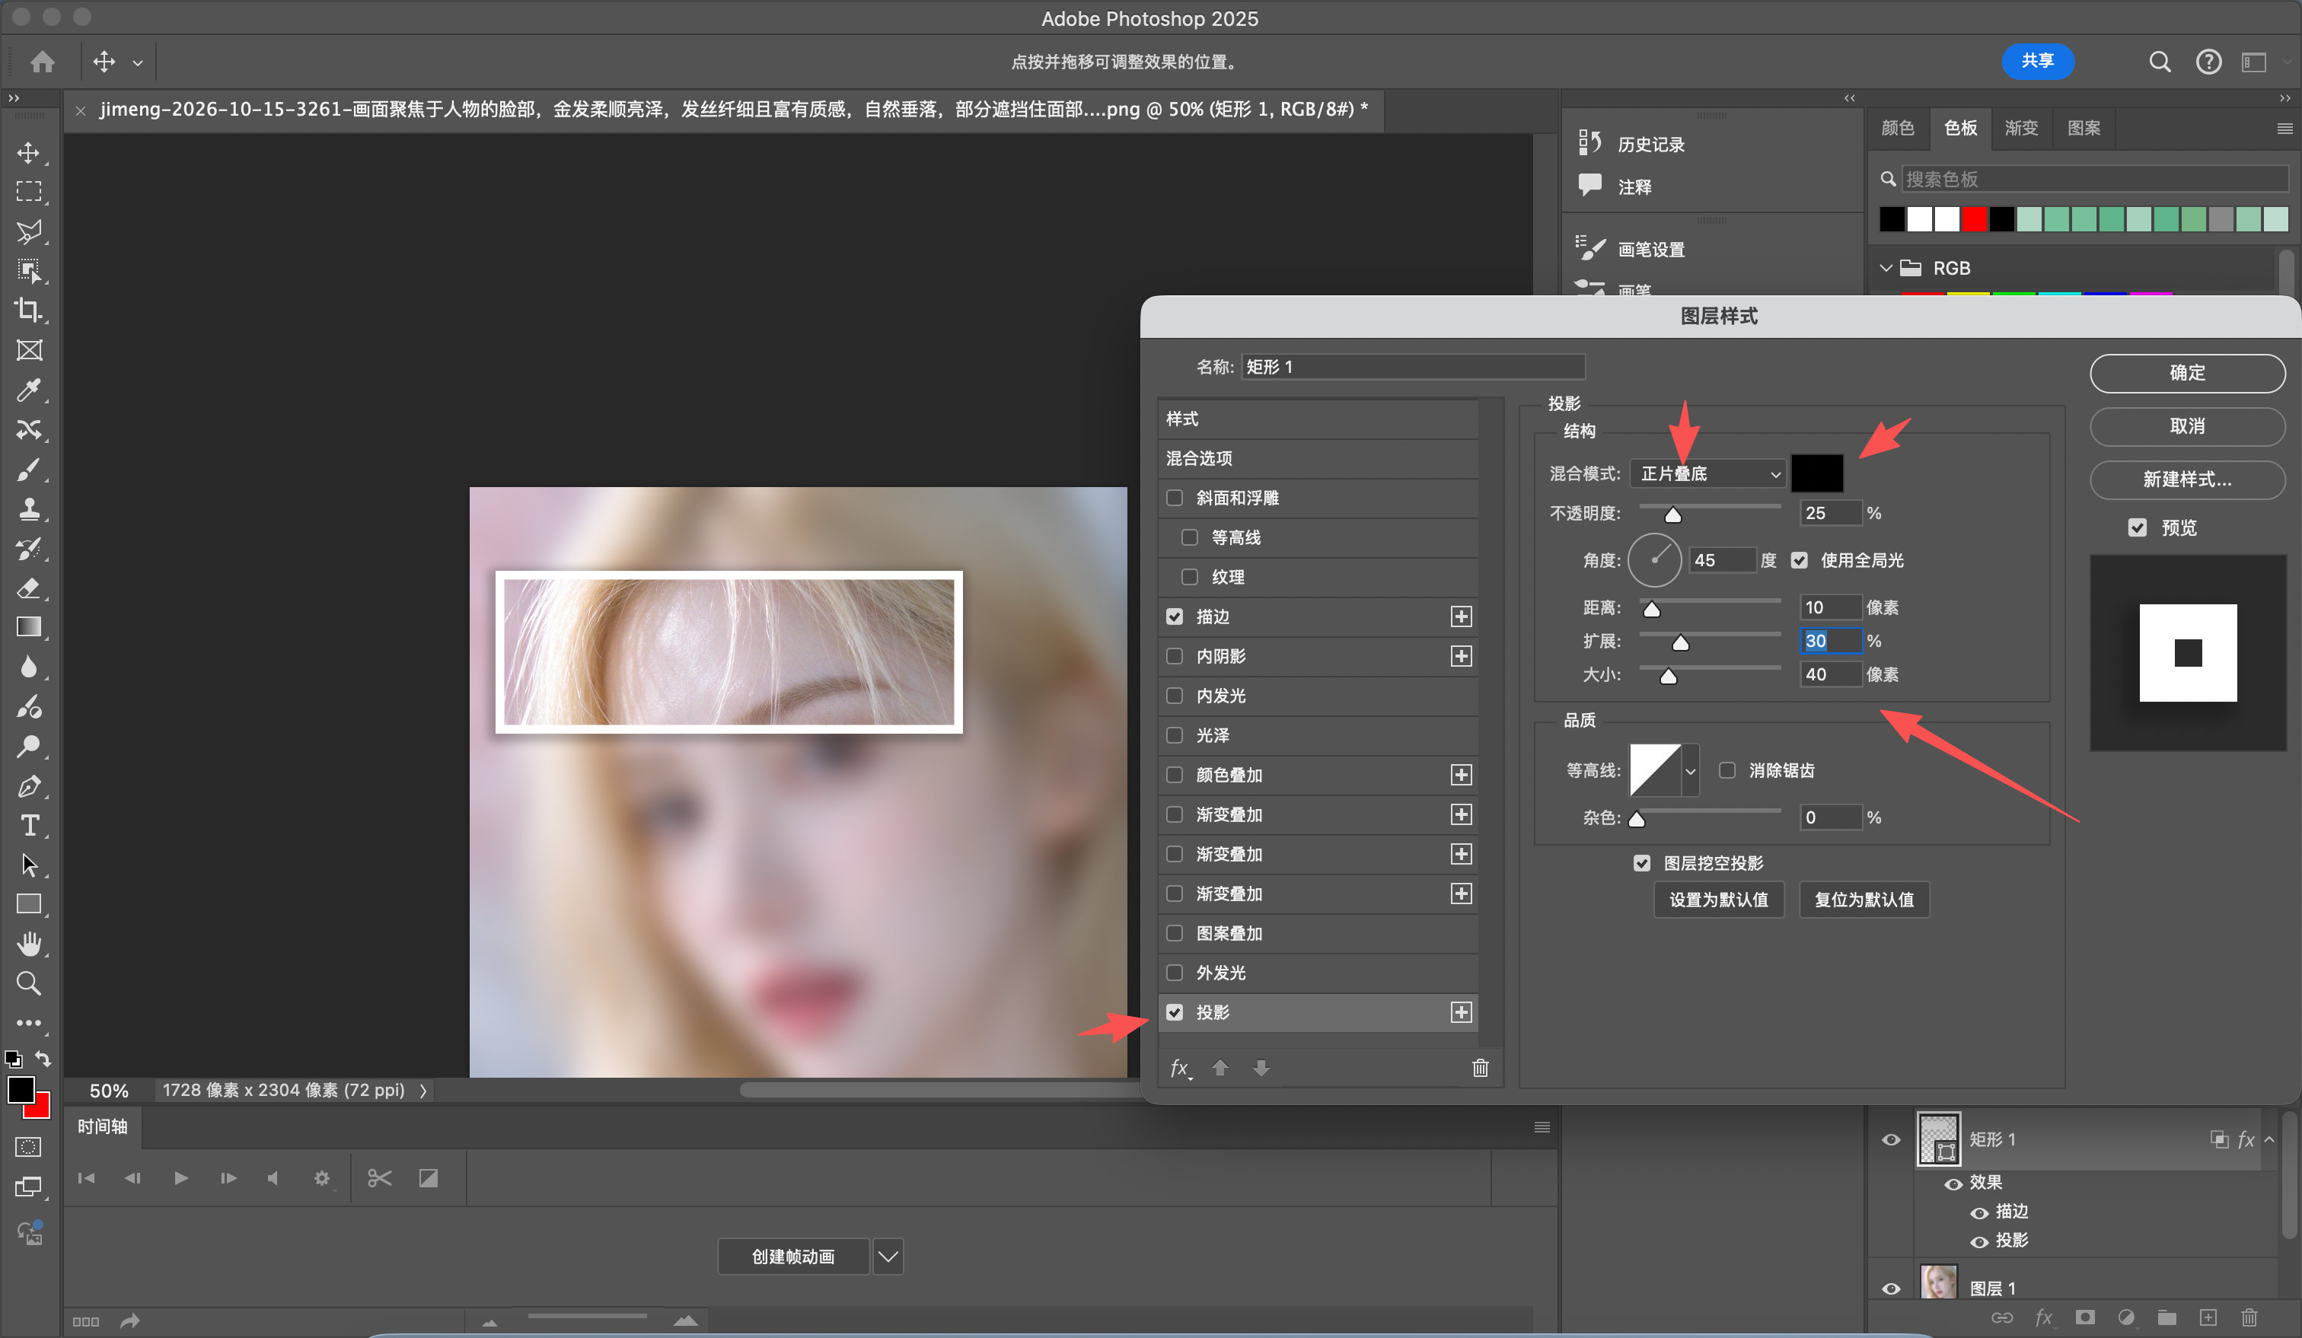Select the Eyedropper tool
This screenshot has width=2302, height=1338.
28,390
